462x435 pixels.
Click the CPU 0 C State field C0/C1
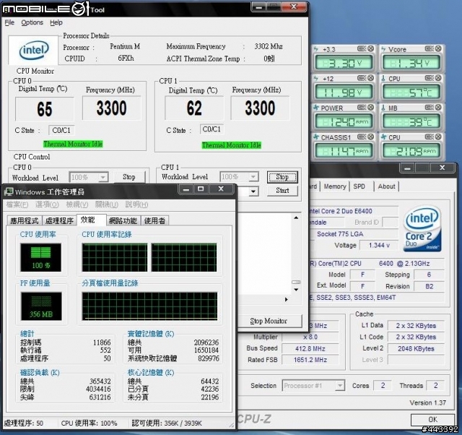click(61, 130)
